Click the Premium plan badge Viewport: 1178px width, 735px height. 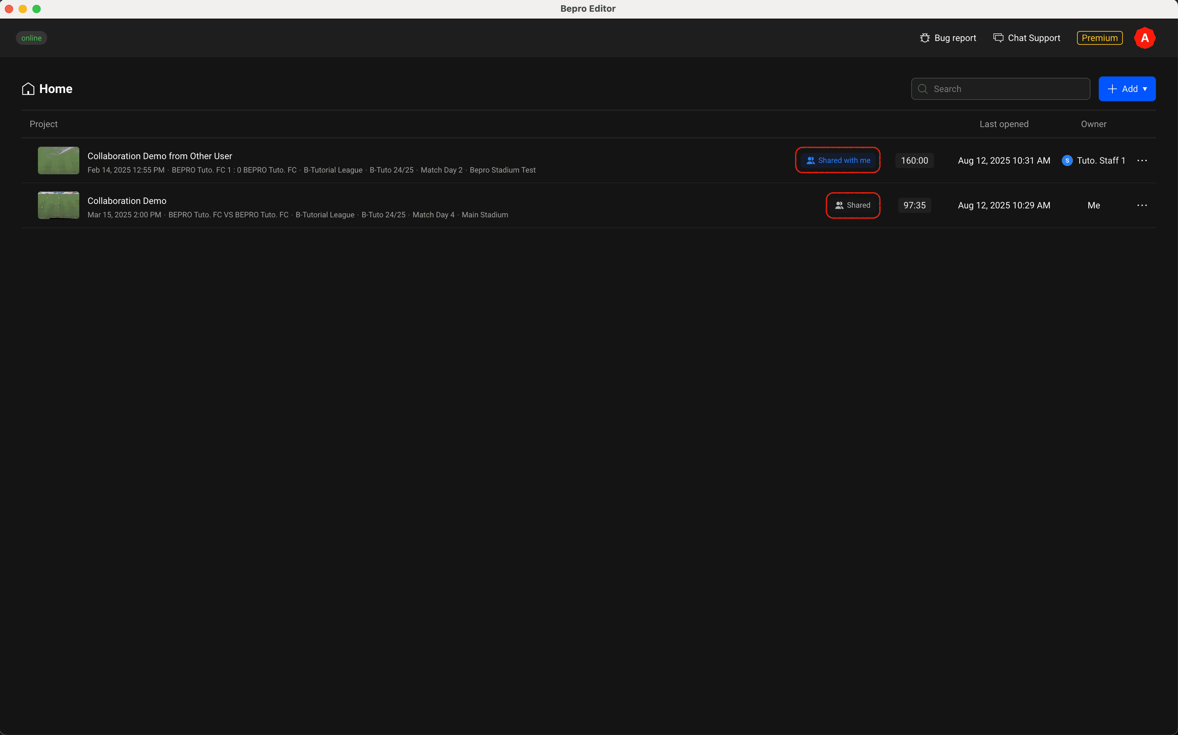1099,38
